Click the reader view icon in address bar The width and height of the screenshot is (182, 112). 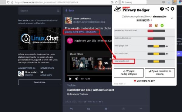112,2
